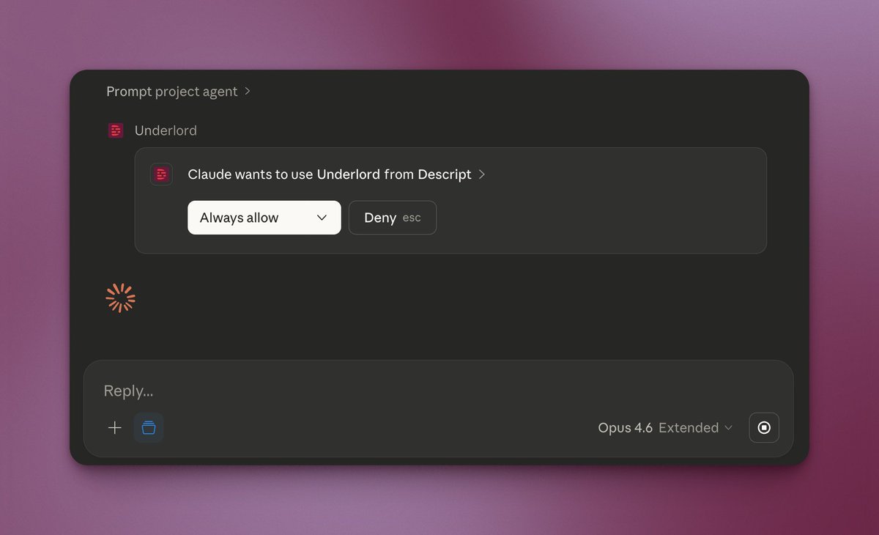The height and width of the screenshot is (535, 879).
Task: Open the Prompt project agent breadcrumb
Action: [x=179, y=92]
